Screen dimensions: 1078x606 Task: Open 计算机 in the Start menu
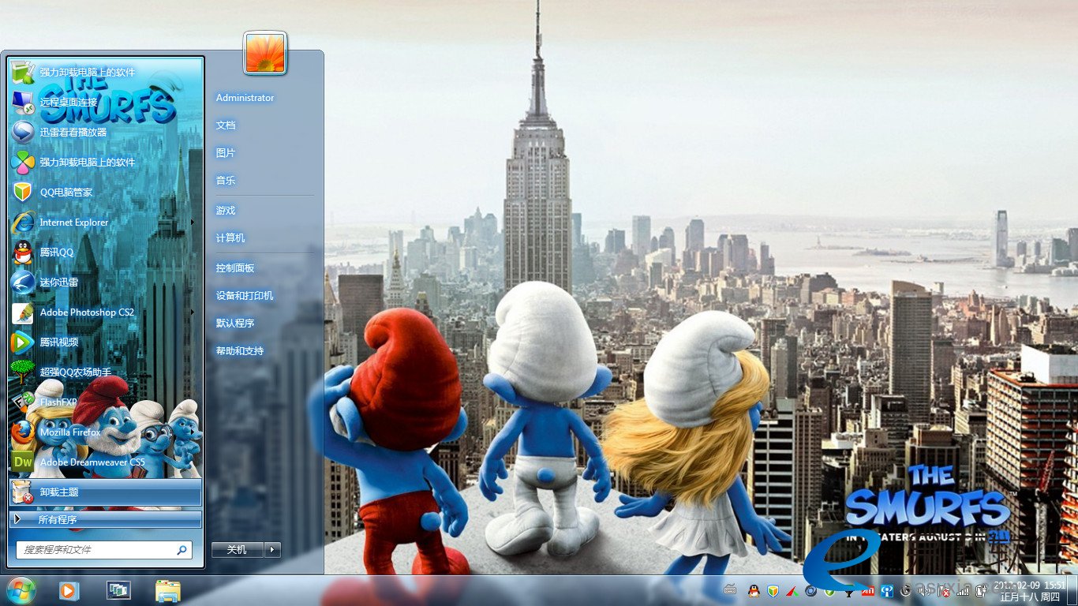pos(230,238)
